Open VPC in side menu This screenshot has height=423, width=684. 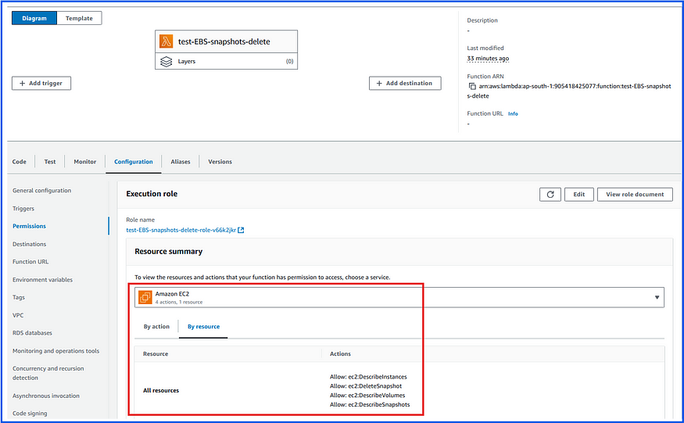click(18, 315)
